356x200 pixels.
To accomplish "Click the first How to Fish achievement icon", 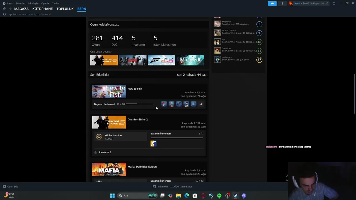I will pos(164,104).
